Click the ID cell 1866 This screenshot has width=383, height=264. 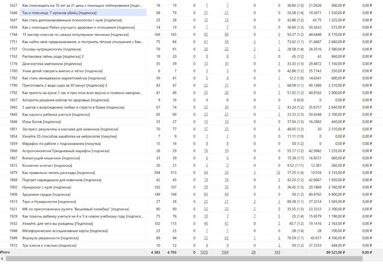[13, 151]
